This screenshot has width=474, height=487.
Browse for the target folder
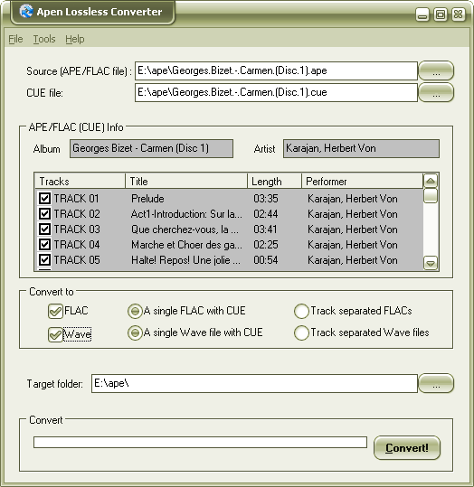point(436,383)
